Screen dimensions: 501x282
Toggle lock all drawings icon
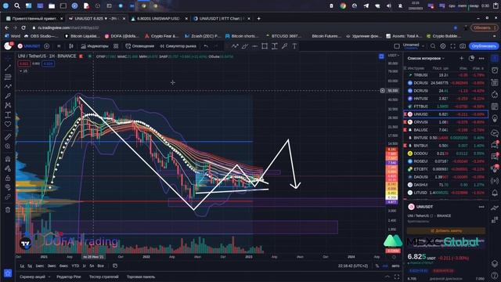pos(8,178)
